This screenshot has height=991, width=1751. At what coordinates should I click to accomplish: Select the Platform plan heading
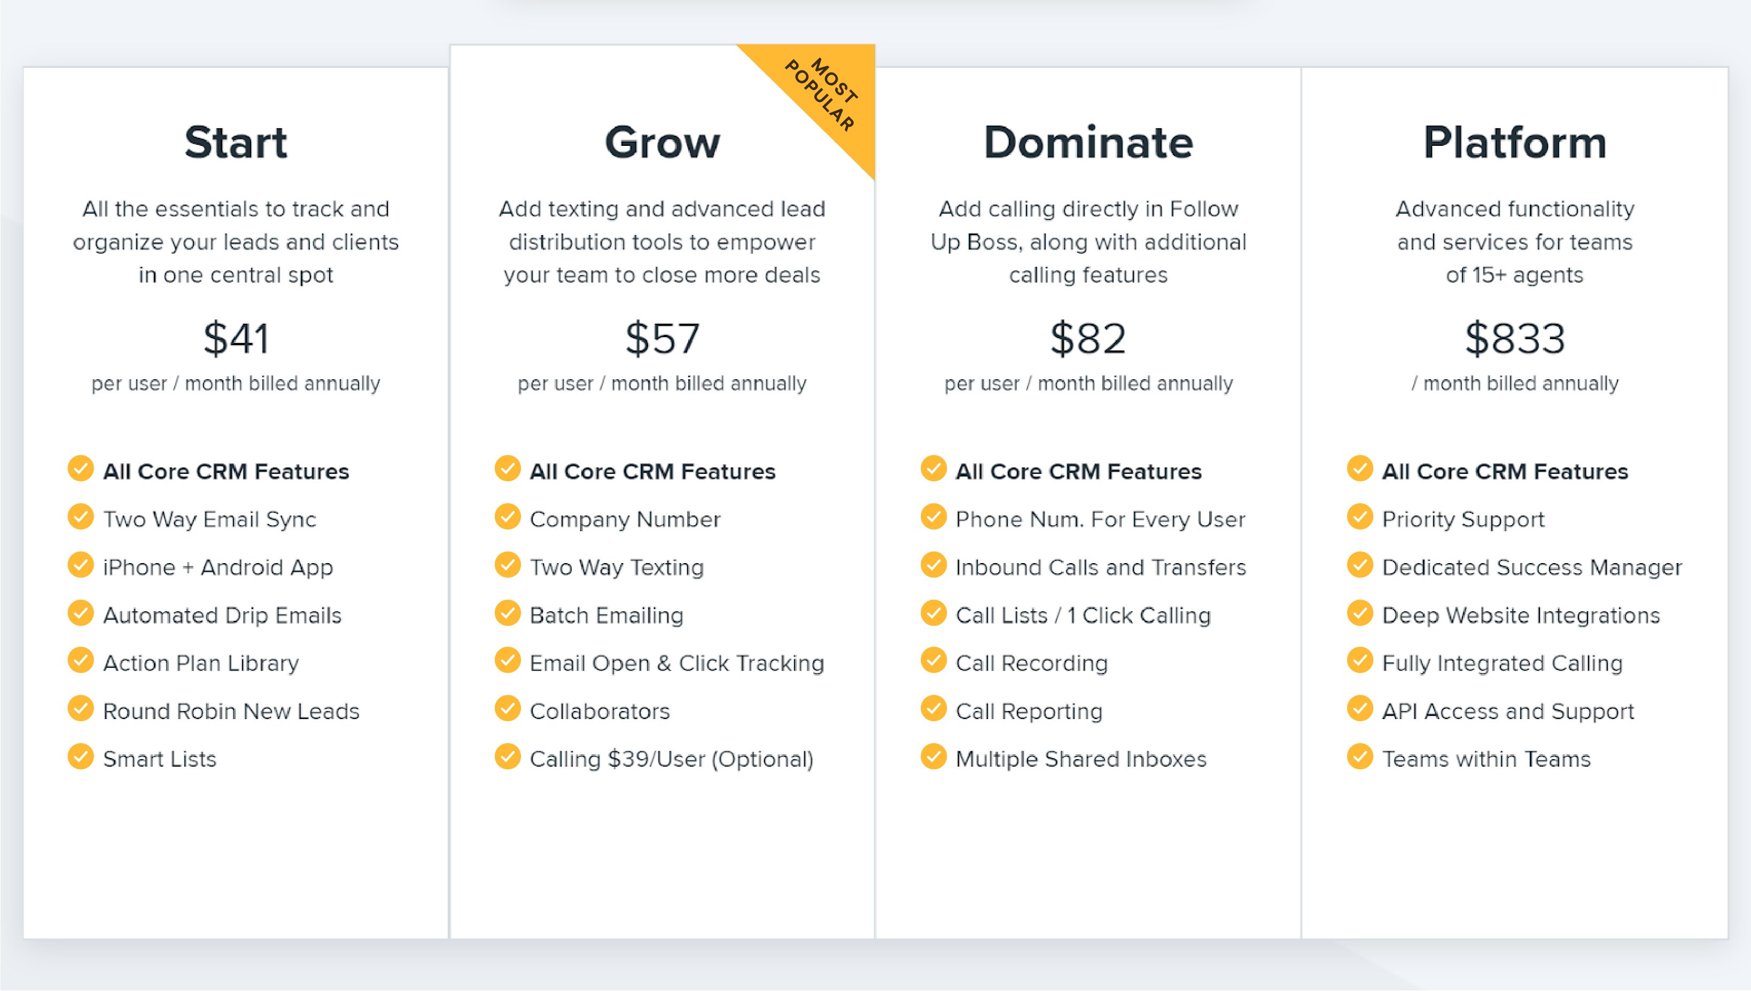[x=1515, y=142]
